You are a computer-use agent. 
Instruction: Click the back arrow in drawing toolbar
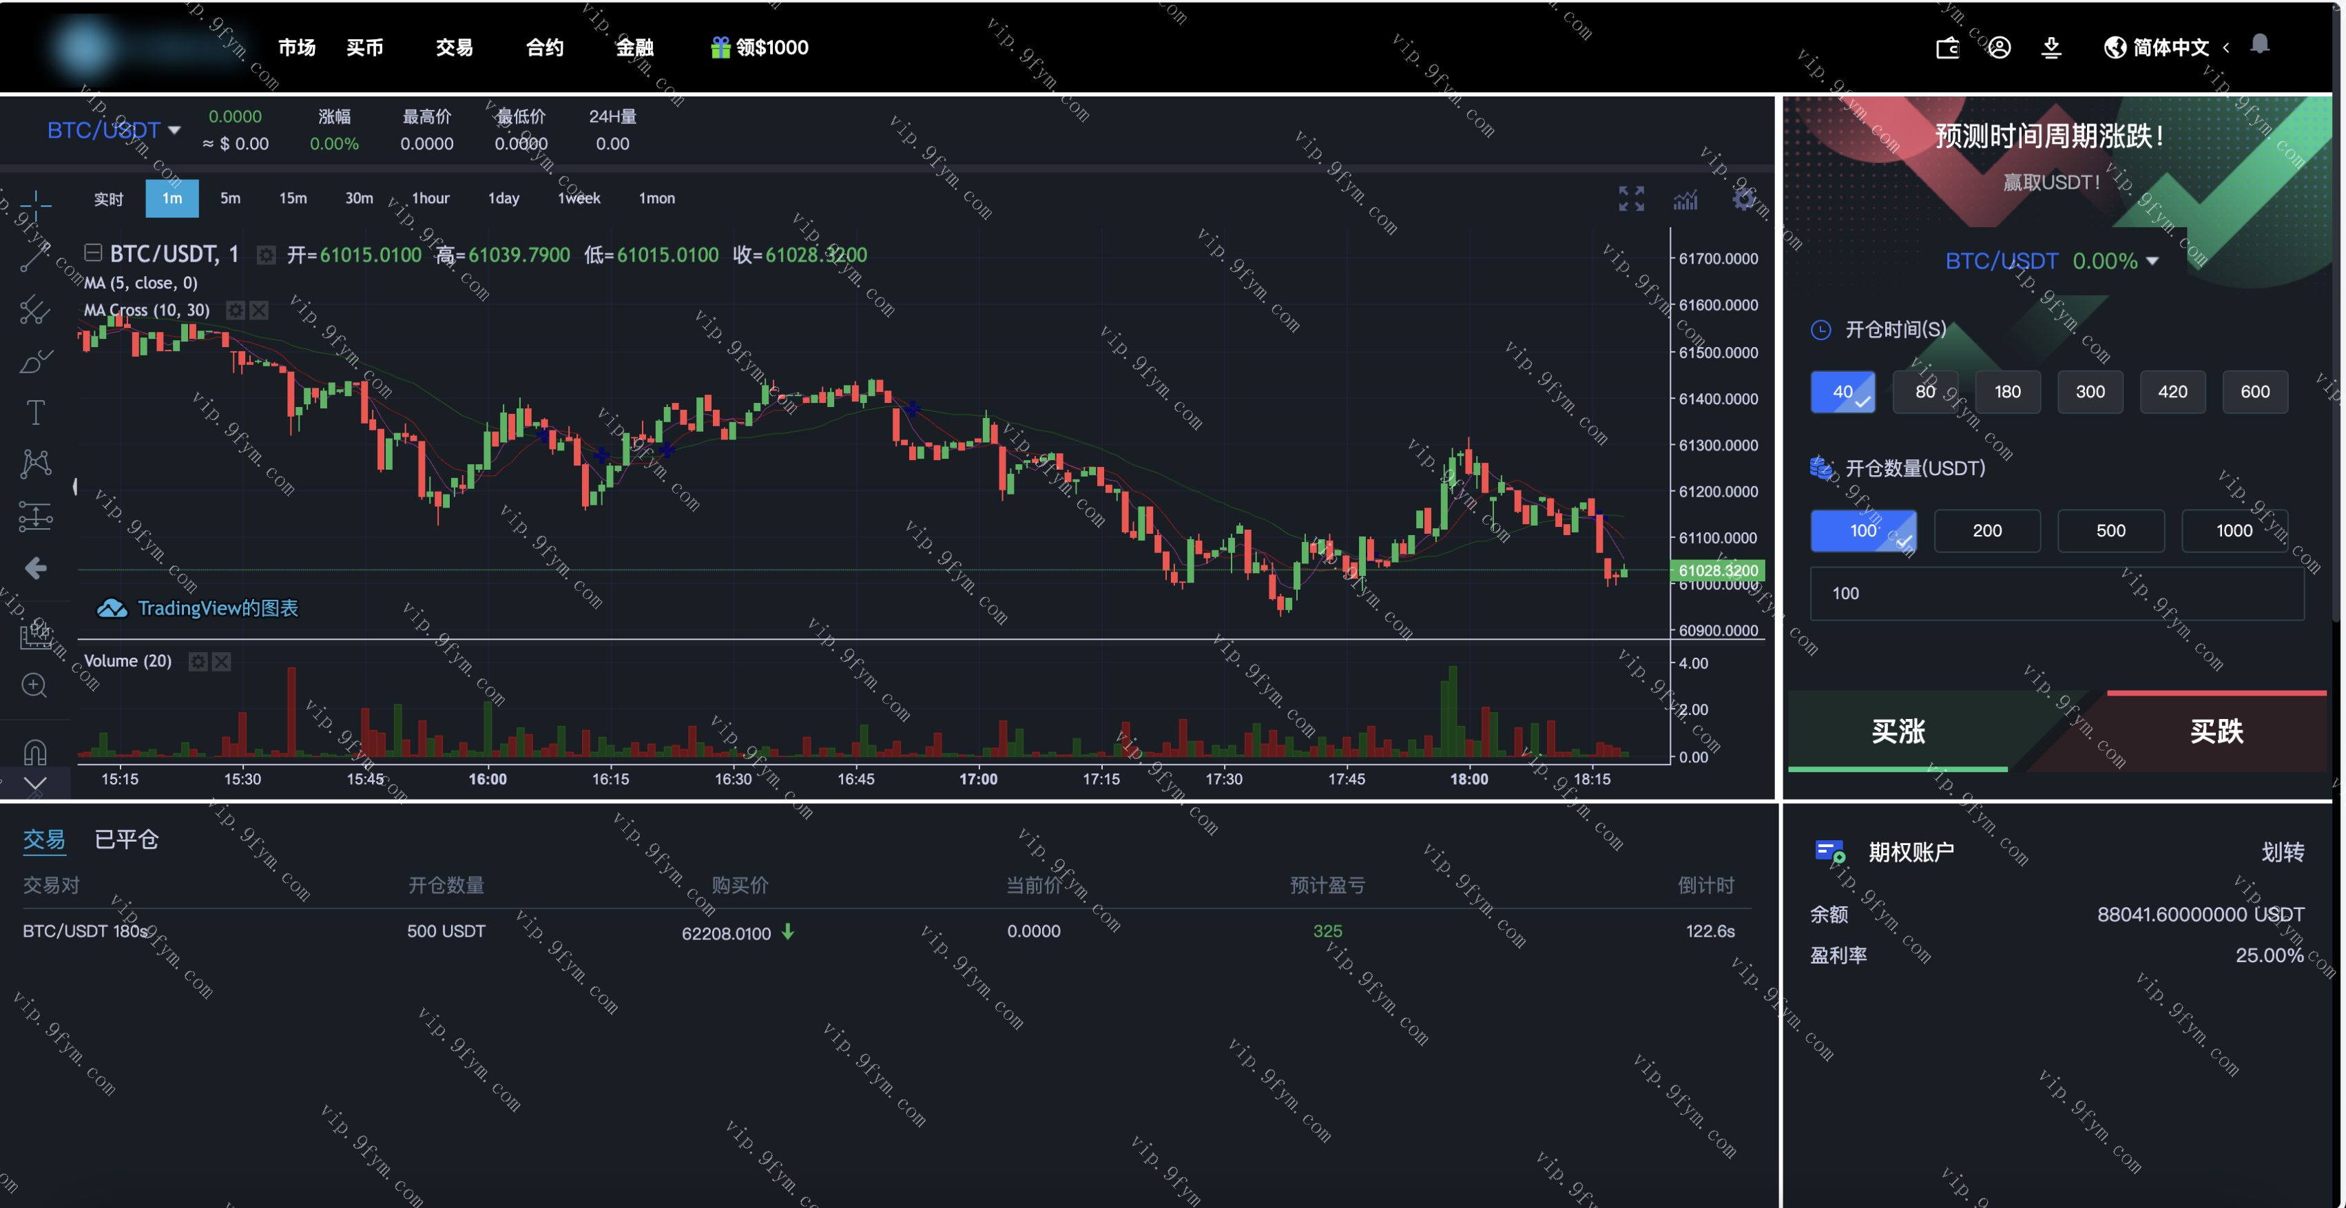pyautogui.click(x=36, y=568)
